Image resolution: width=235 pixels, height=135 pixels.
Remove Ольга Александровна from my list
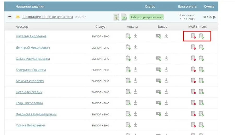pos(193,58)
